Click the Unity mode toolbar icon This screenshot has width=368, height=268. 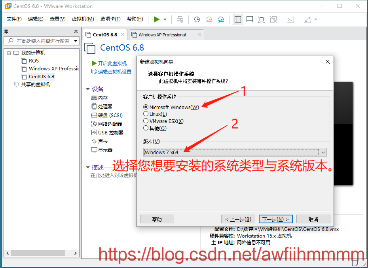coord(273,19)
